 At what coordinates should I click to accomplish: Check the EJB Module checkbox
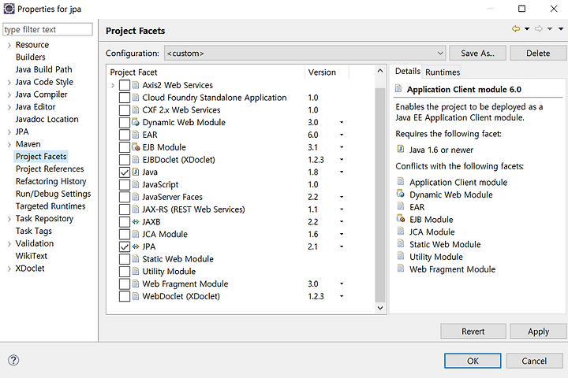coord(125,147)
